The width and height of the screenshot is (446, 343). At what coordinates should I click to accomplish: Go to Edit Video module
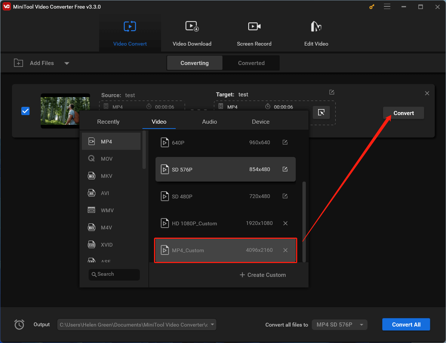316,33
